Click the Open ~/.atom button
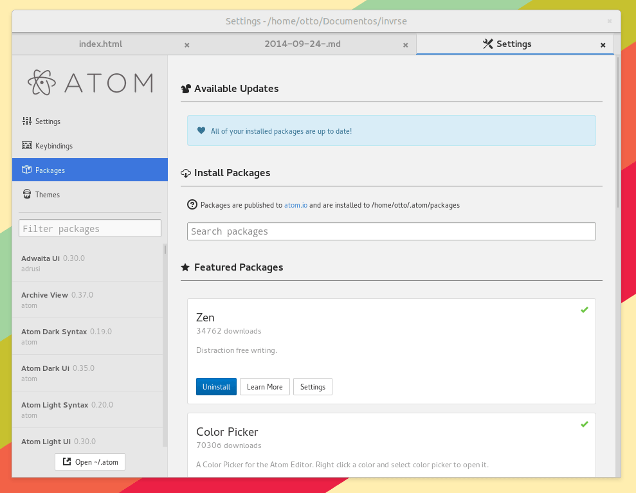Image resolution: width=636 pixels, height=493 pixels. 89,462
